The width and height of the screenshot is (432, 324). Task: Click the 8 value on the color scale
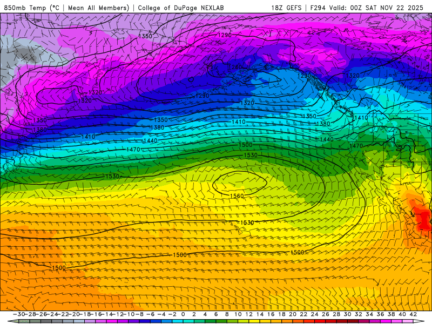(227, 314)
